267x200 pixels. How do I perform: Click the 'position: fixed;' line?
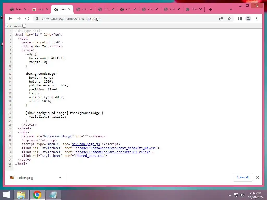(x=44, y=90)
